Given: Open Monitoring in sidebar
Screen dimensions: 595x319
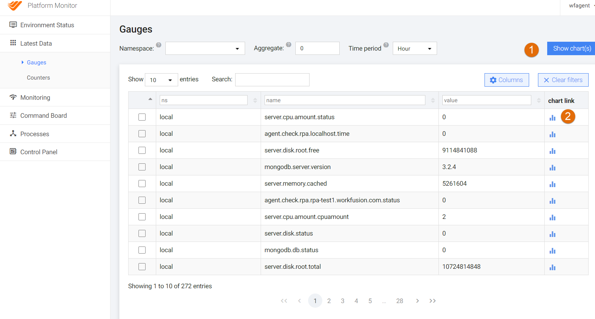Looking at the screenshot, I should tap(55, 97).
